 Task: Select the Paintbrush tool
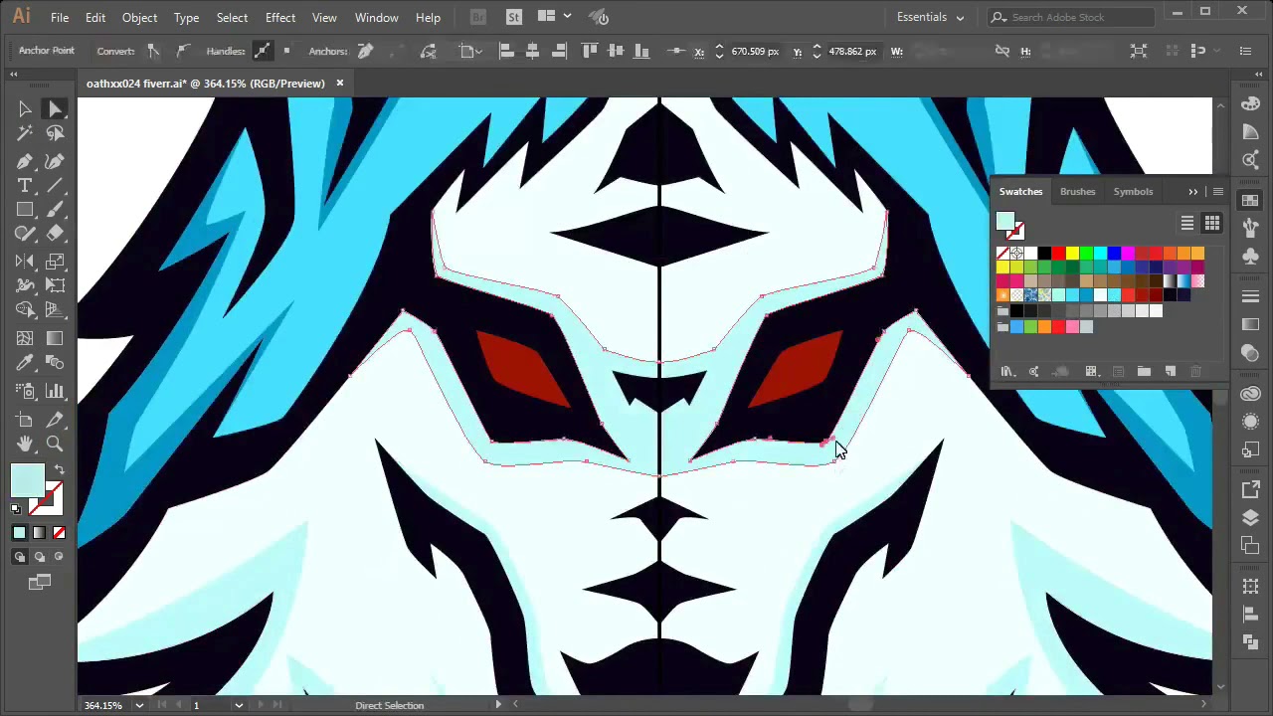point(55,210)
